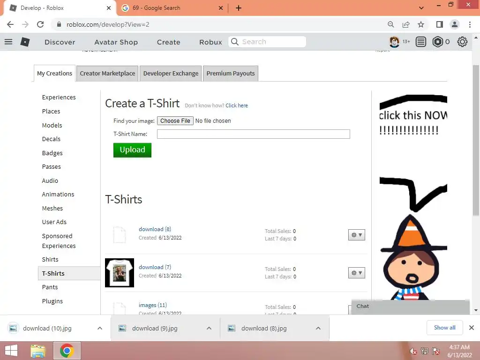The image size is (480, 360).
Task: Click the T-Shirt Name input field
Action: 254,134
